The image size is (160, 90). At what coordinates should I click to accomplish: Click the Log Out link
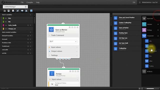click(155, 2)
